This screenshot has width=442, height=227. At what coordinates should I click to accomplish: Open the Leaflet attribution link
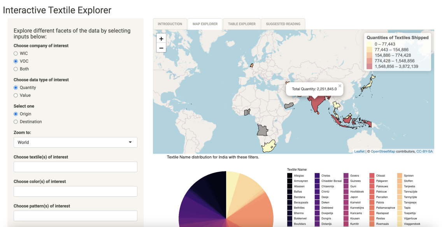point(359,152)
